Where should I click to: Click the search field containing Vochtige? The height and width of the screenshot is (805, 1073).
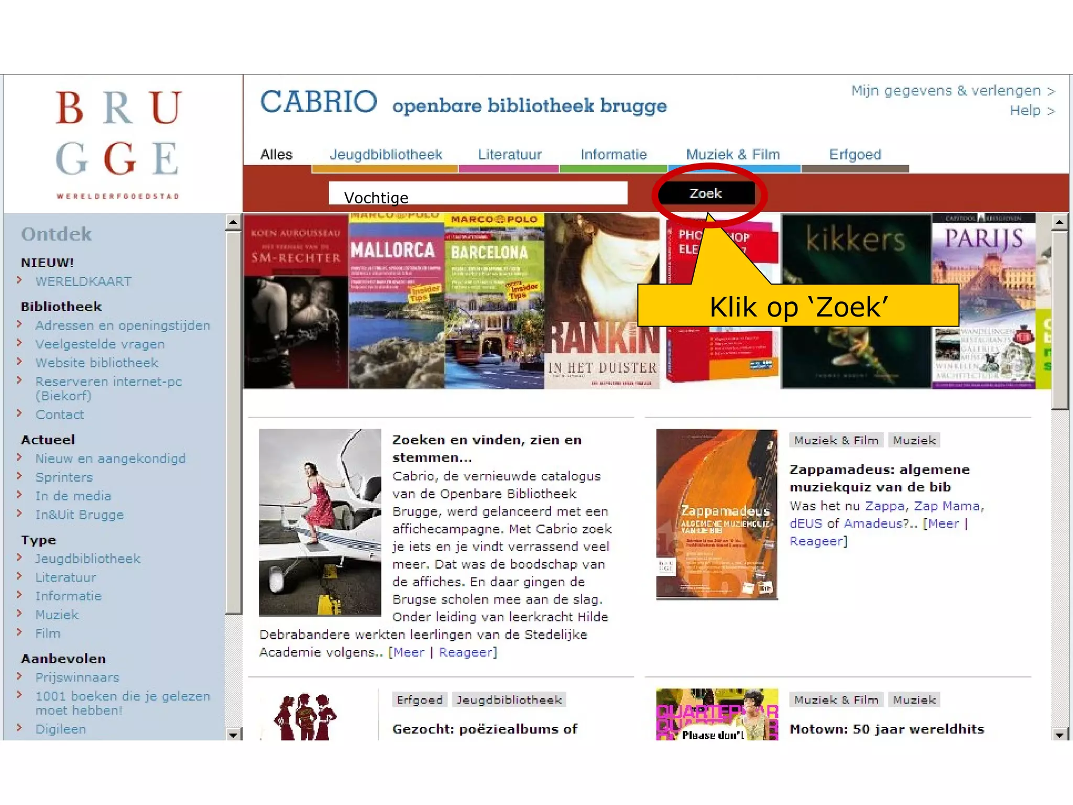click(477, 193)
